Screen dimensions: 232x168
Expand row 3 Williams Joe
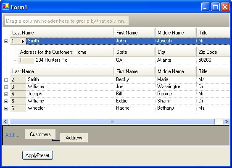[6, 87]
